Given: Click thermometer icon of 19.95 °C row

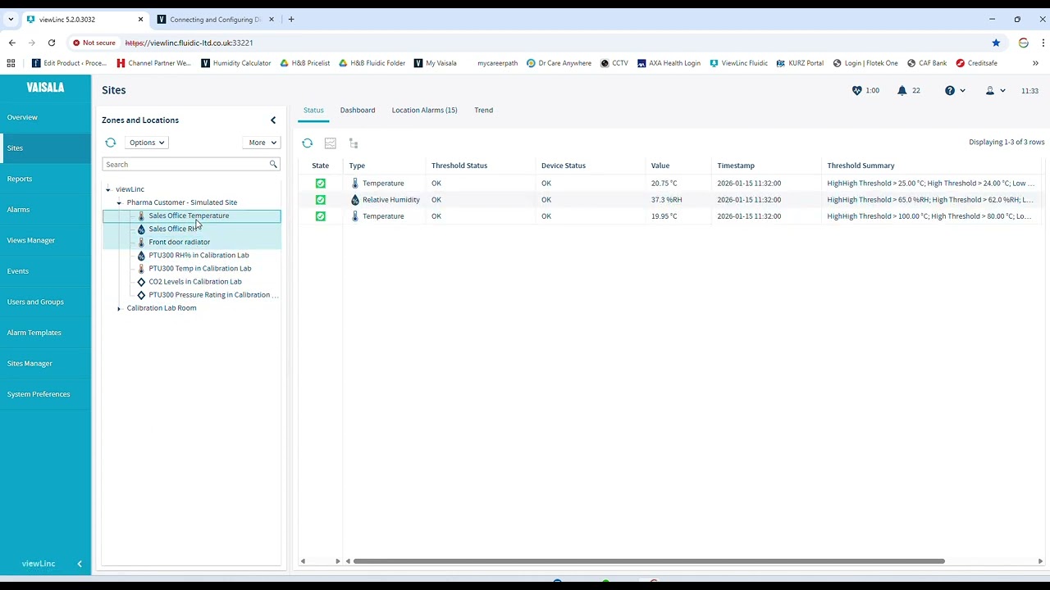Looking at the screenshot, I should tap(355, 216).
